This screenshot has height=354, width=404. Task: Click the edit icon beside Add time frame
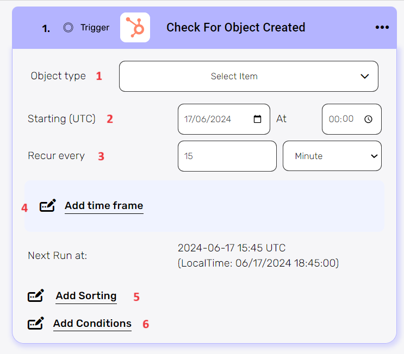[48, 206]
